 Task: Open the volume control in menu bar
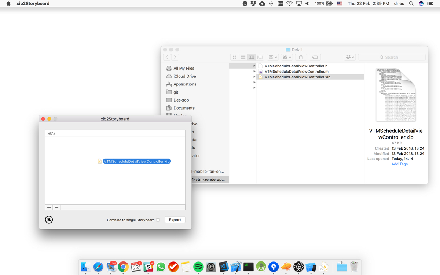click(307, 3)
